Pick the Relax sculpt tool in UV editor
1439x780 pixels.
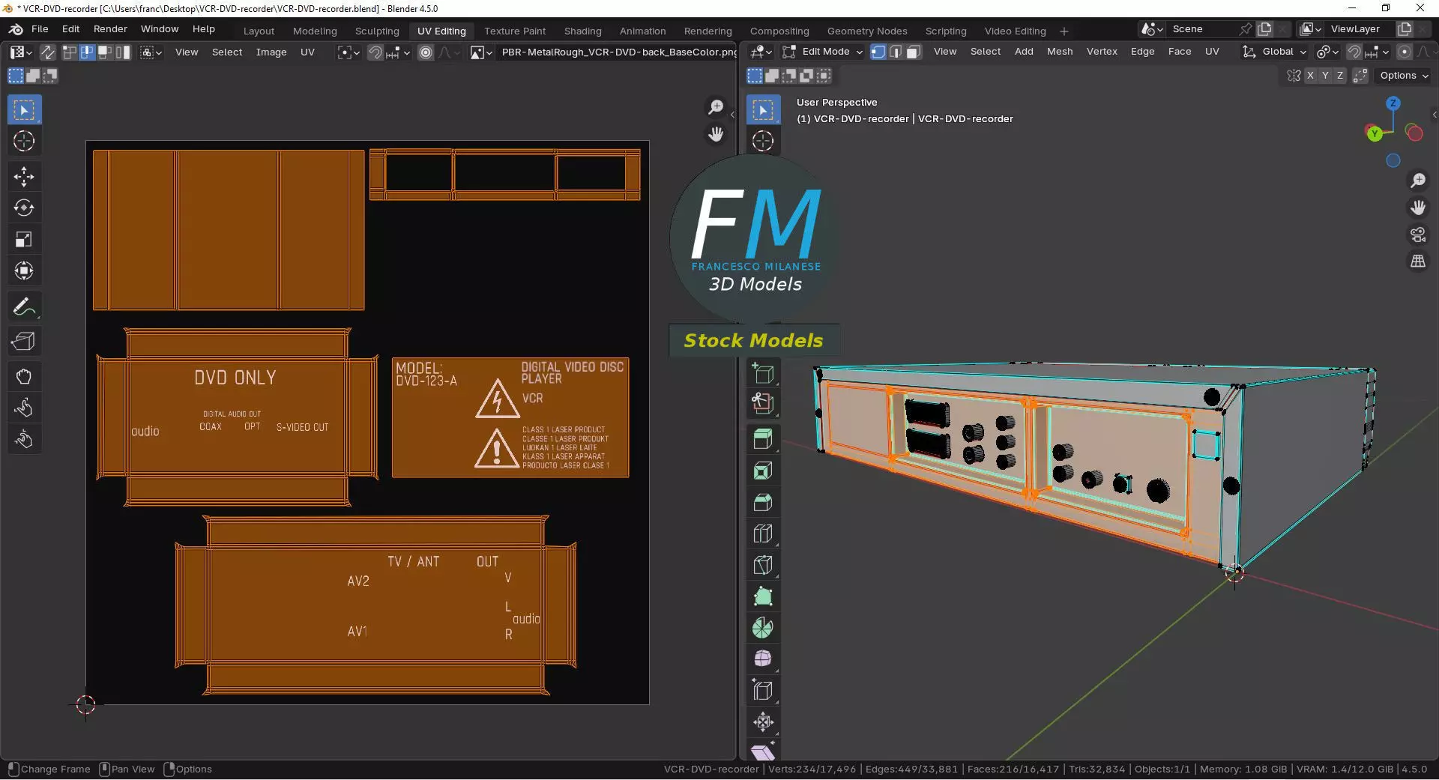24,408
